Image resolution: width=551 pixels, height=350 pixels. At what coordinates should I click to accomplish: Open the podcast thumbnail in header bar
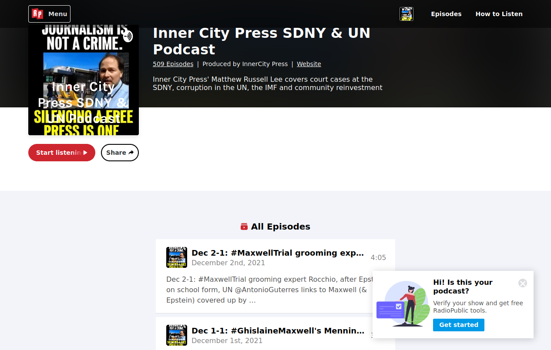click(407, 14)
